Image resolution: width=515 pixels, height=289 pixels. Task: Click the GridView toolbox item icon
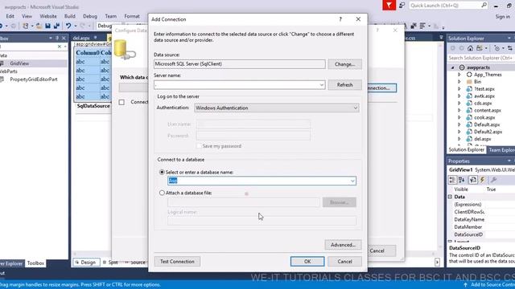pos(2,63)
